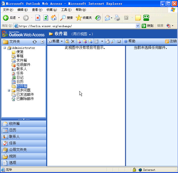
Task: Click the magnifier search icon in OWA toolbar
Action: (113, 41)
